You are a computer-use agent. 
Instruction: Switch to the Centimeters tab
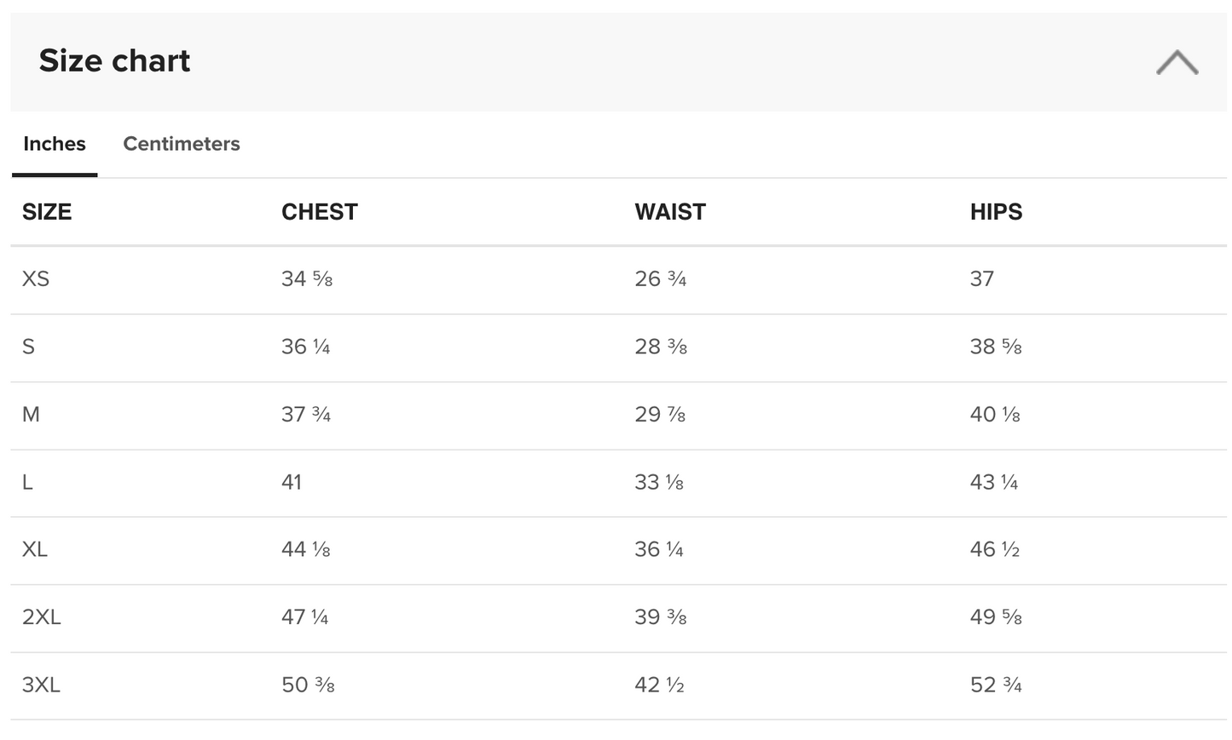pos(182,144)
